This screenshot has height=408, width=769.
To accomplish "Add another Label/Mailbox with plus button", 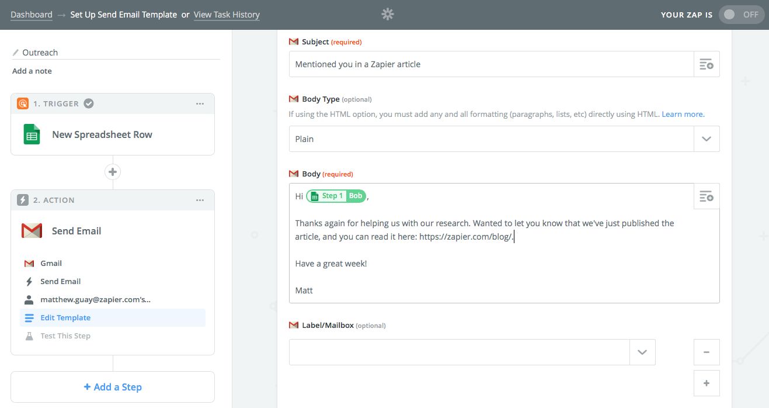I will (706, 383).
